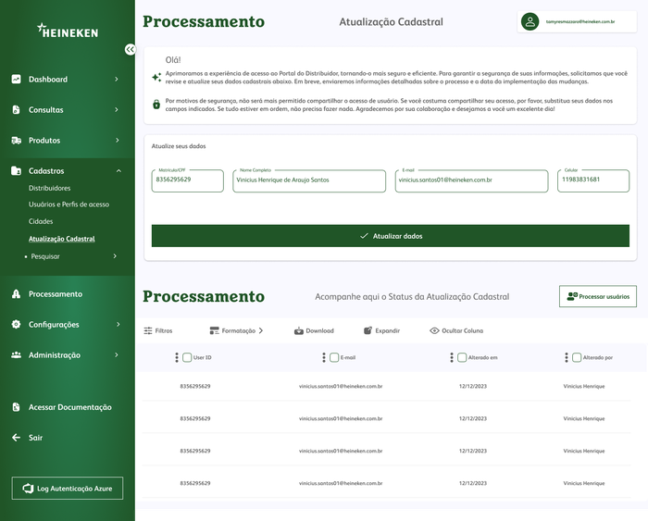Click the Expandir label in table toolbar
The height and width of the screenshot is (521, 648).
[388, 330]
